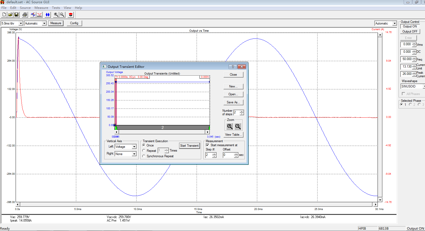Image resolution: width=425 pixels, height=231 pixels.
Task: Open the Left vertical axis Voltage dropdown
Action: point(134,147)
